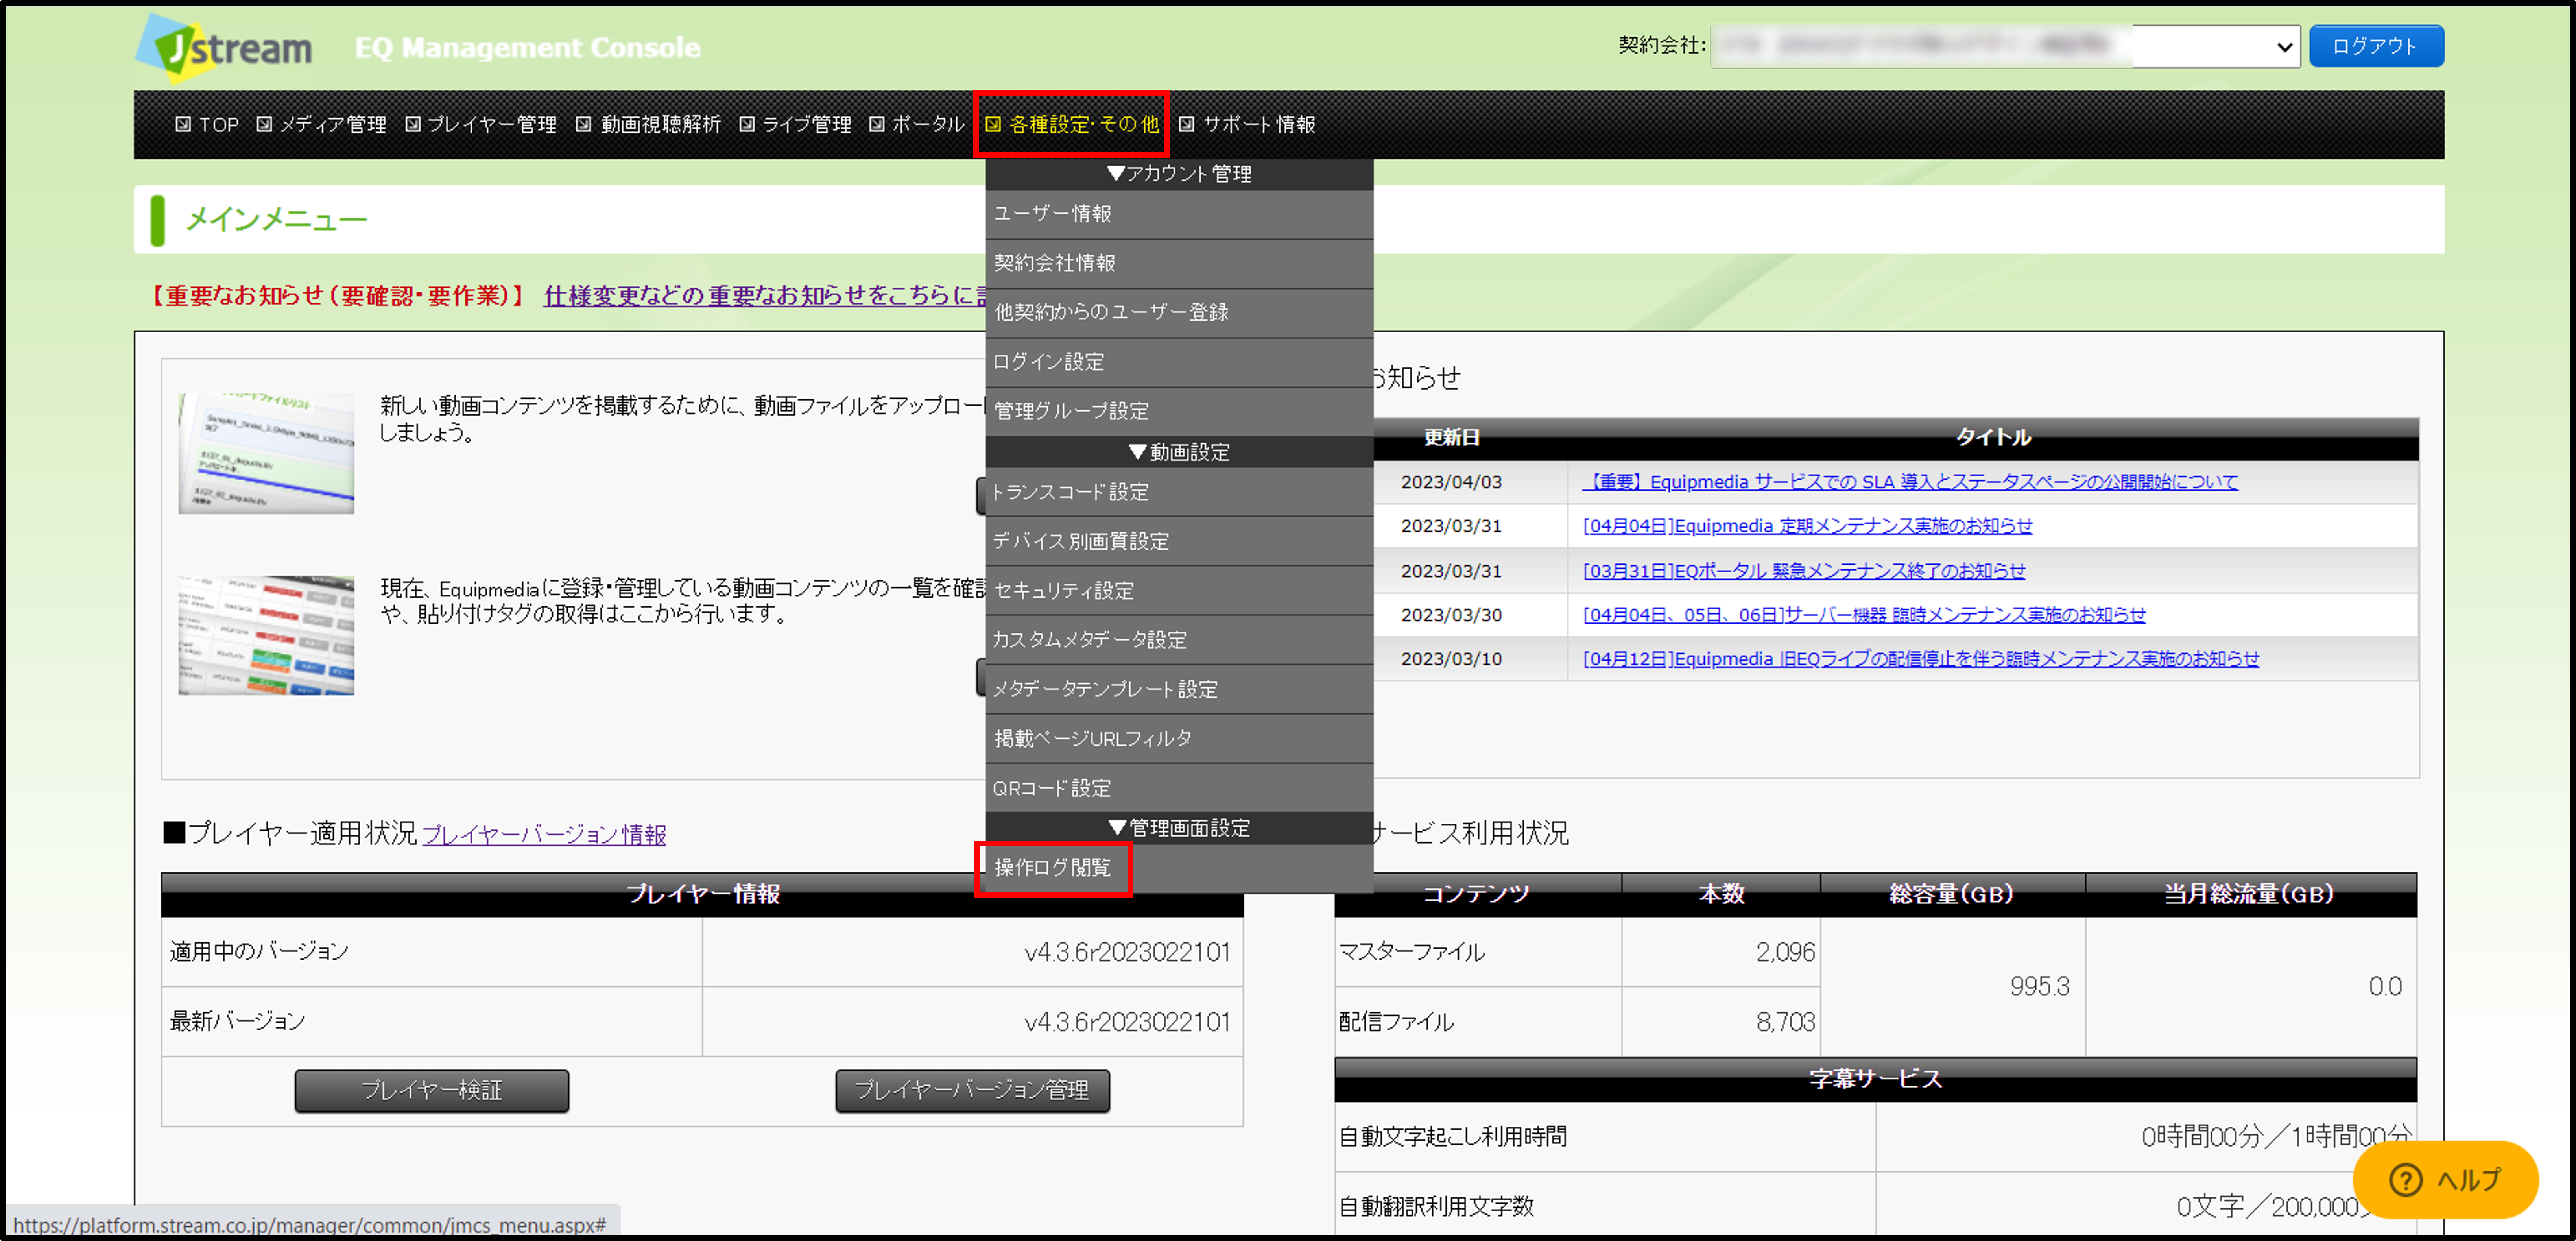Viewport: 2576px width, 1241px height.
Task: Click the 2023/03/10 date cell
Action: pos(1451,659)
